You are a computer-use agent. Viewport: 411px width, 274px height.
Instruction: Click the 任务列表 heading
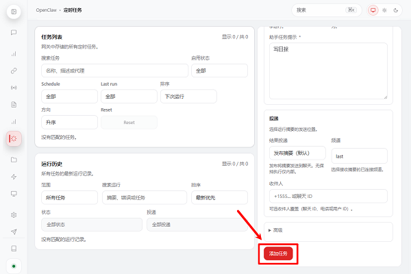point(51,37)
